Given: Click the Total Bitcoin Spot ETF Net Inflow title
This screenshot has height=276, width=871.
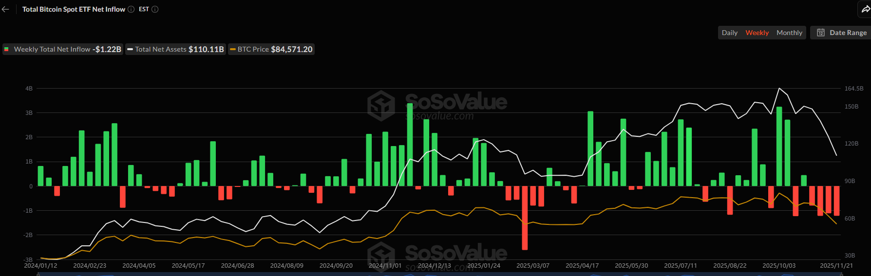Looking at the screenshot, I should click(x=74, y=9).
